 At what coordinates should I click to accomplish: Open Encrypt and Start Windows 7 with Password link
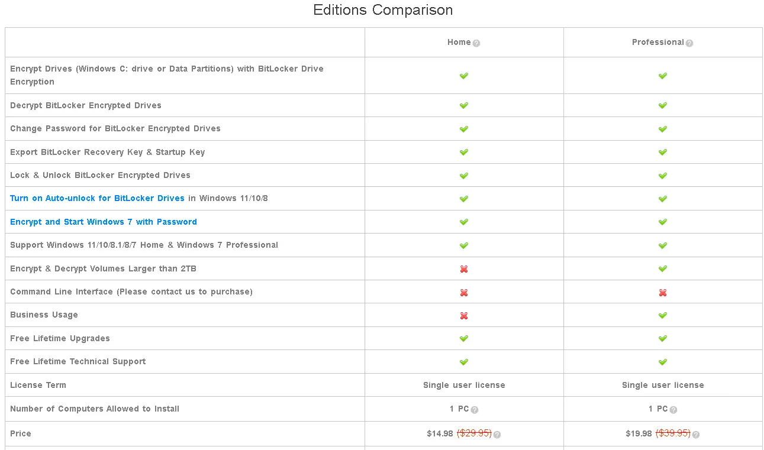coord(104,222)
